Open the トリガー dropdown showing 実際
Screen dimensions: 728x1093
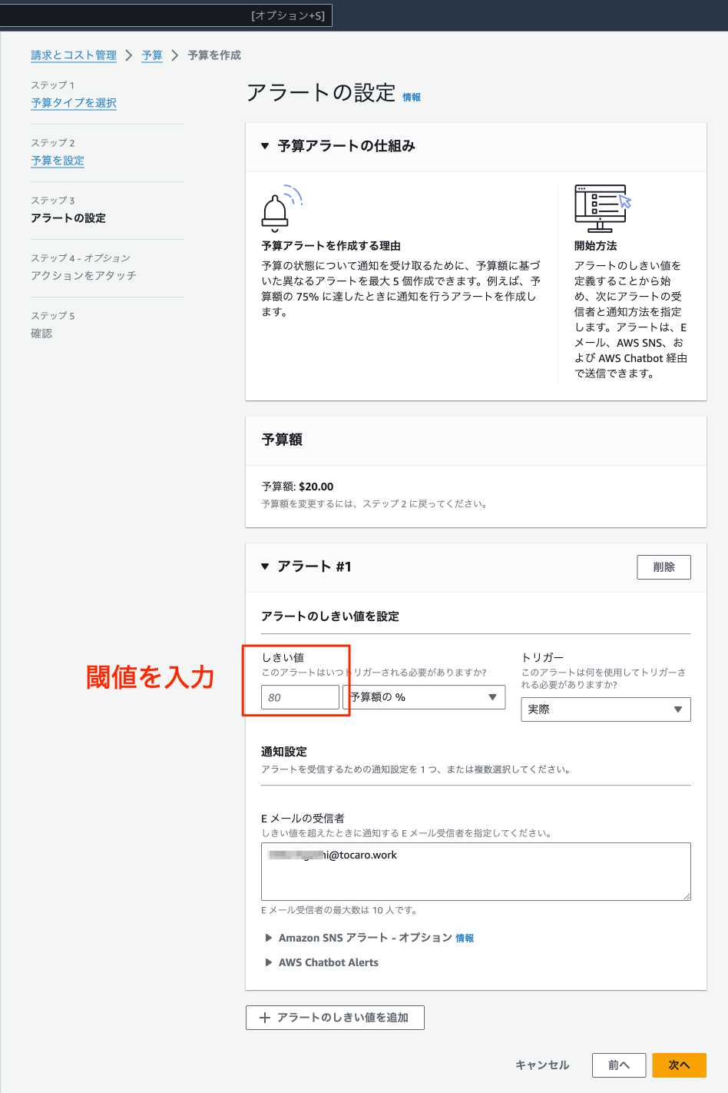(606, 709)
